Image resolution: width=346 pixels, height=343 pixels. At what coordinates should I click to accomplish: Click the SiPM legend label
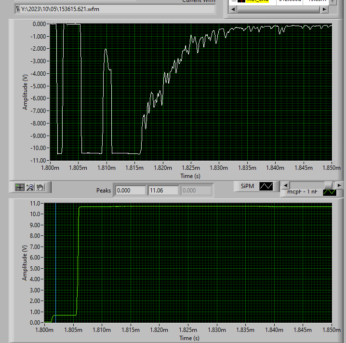click(x=247, y=186)
